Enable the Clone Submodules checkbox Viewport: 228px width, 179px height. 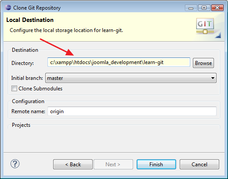coord(14,89)
